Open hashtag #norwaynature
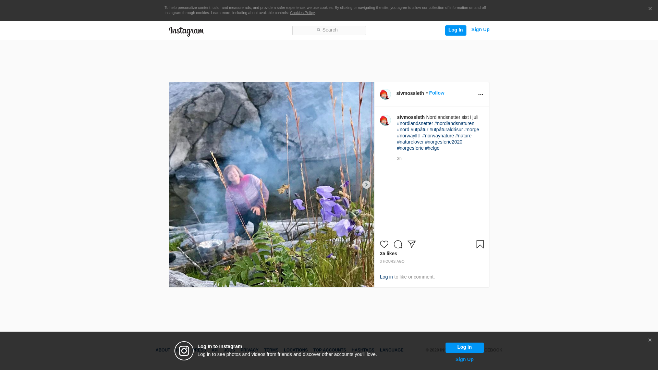The width and height of the screenshot is (658, 370). tap(438, 136)
